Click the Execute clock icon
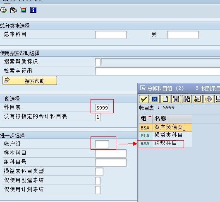Viewport: 220px width, 202px height. point(3,10)
